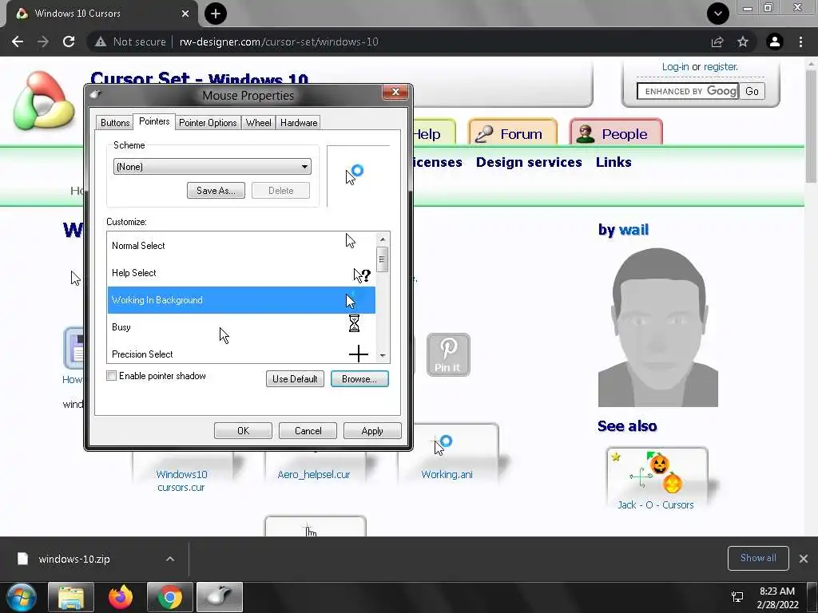Viewport: 818px width, 613px height.
Task: Click the Log-in link
Action: tap(675, 67)
